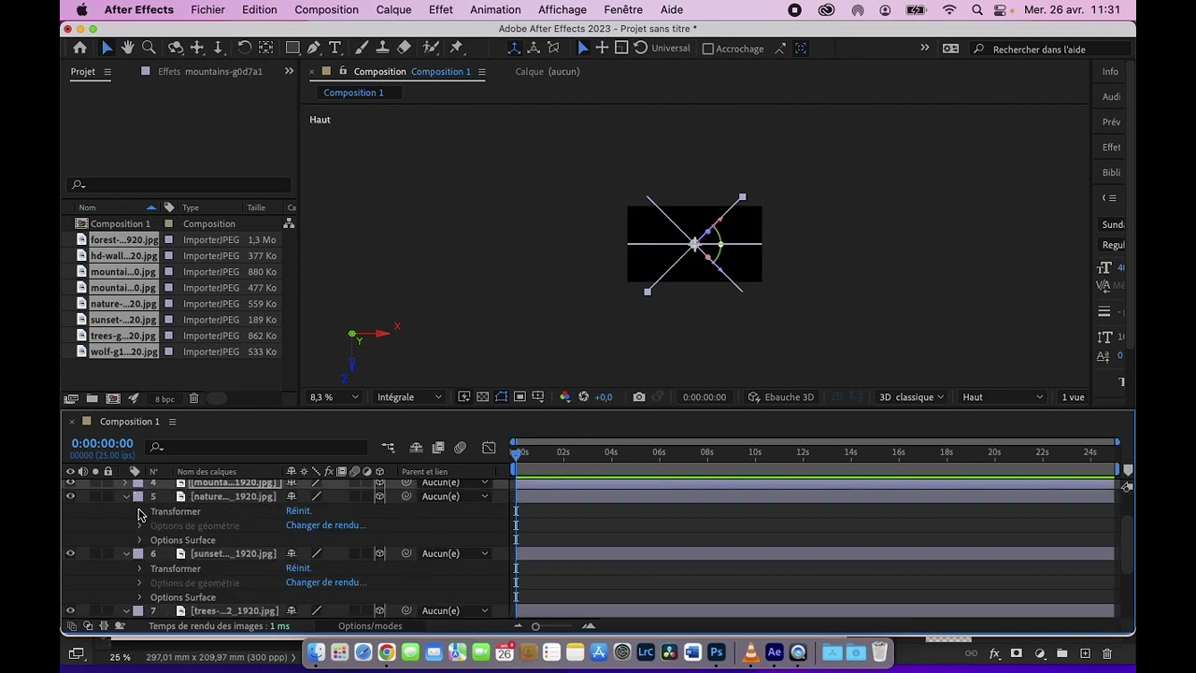Click the trash icon in Project panel

[193, 398]
